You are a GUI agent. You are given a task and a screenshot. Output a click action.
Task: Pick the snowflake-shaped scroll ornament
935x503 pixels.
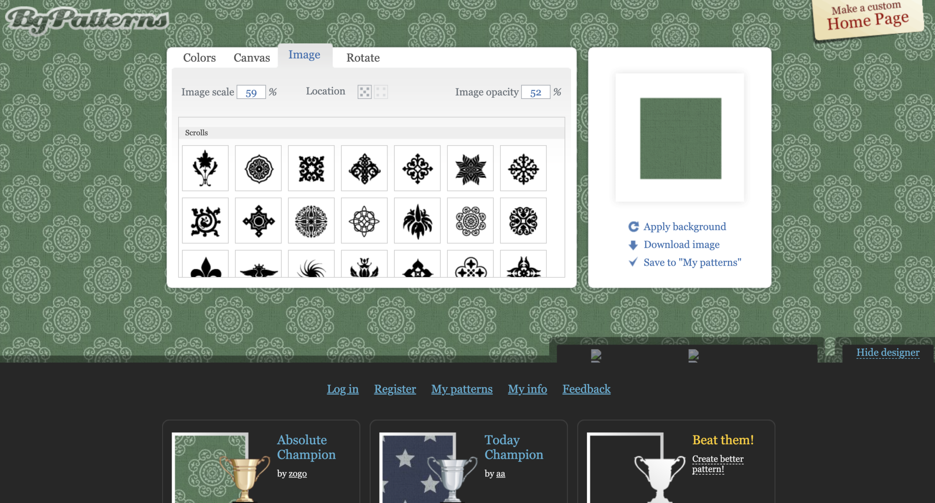click(x=523, y=168)
